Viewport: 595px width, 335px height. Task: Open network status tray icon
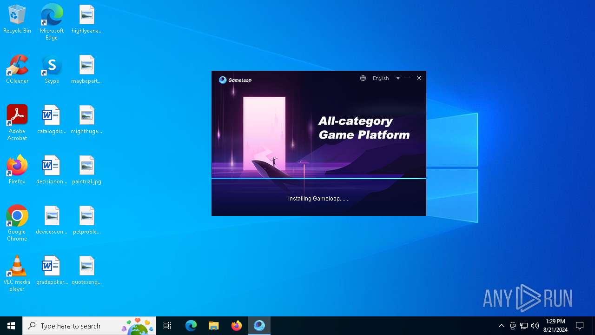(x=524, y=326)
